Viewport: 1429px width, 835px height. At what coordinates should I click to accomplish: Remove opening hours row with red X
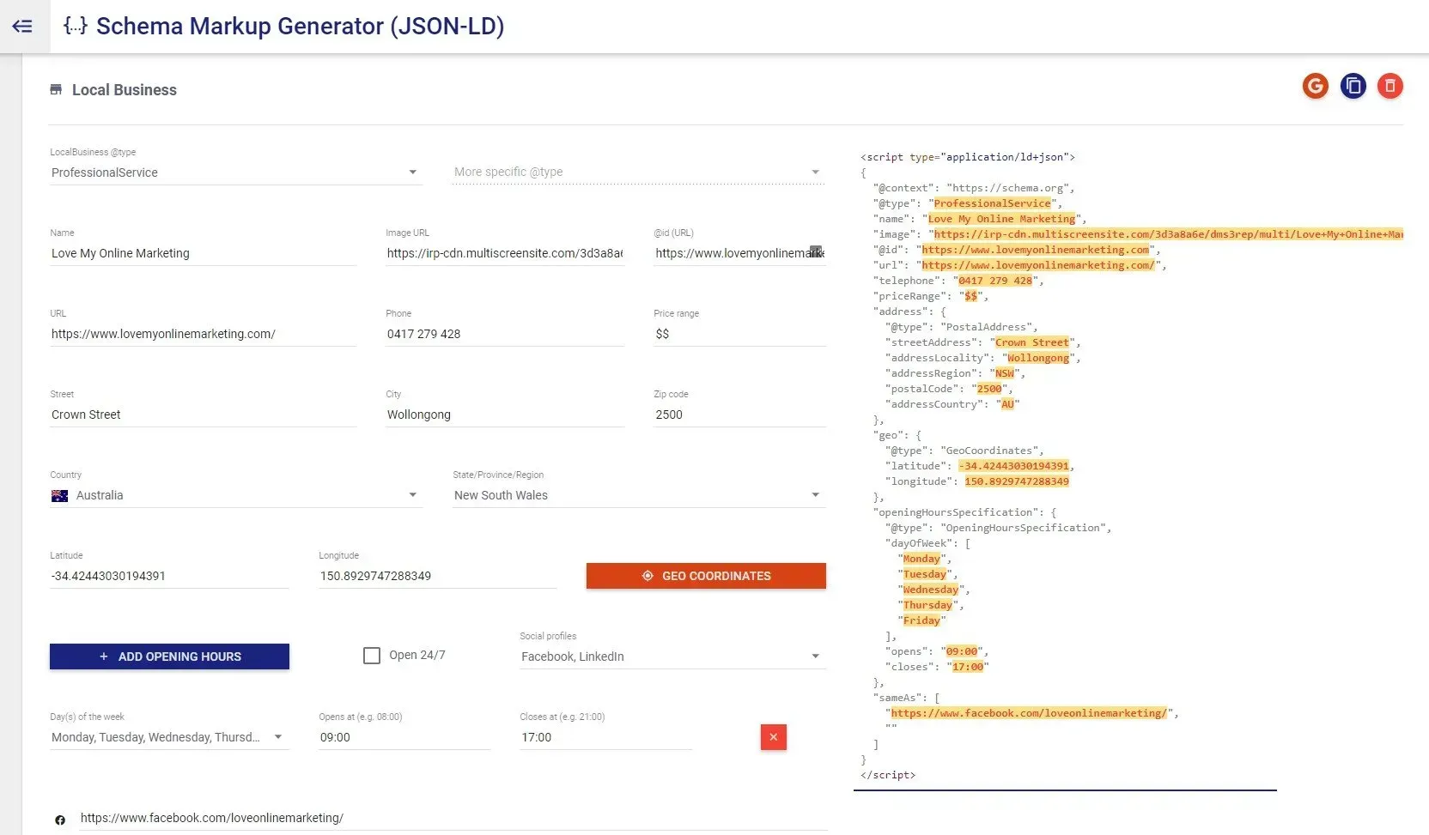(773, 737)
